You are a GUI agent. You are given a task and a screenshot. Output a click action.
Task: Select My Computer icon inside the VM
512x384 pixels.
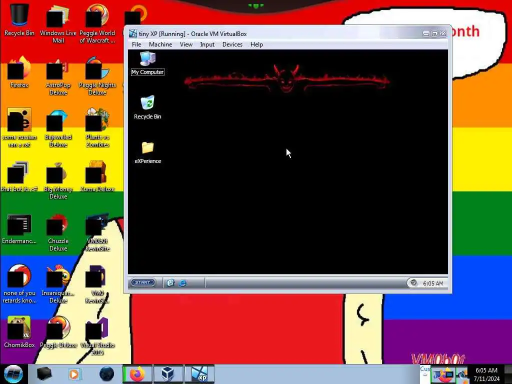tap(147, 63)
